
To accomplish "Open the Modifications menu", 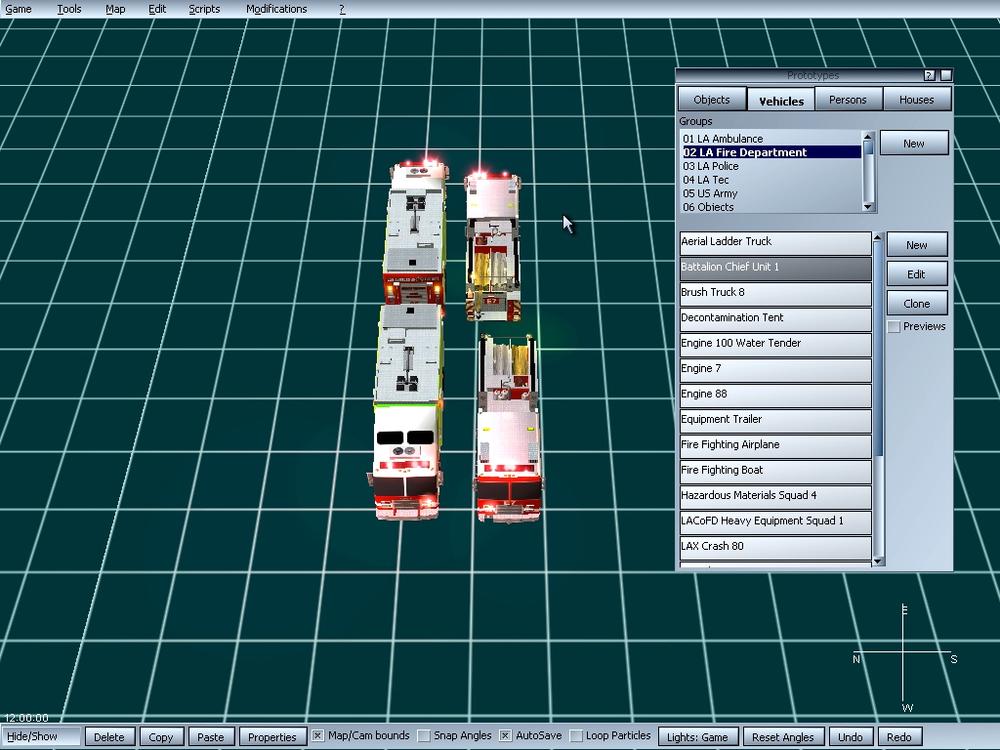I will click(276, 9).
